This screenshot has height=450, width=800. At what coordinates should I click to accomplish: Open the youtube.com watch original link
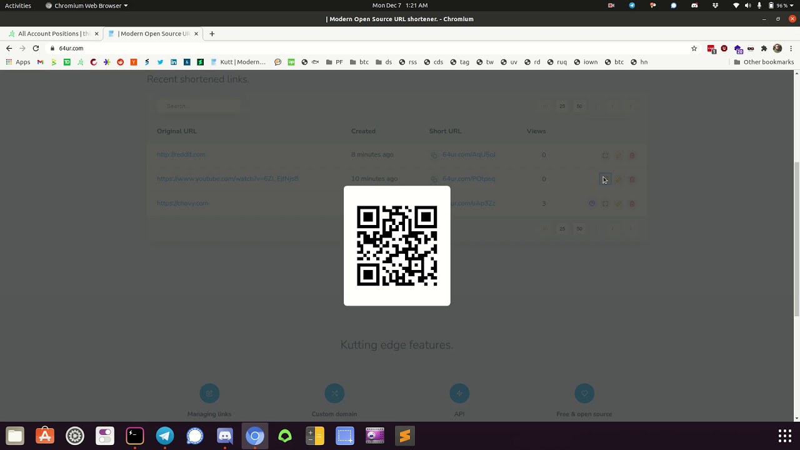(x=227, y=179)
